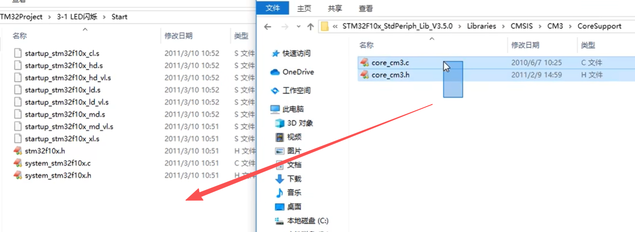Select startup_stm32f10x_md_vl.s file icon
The height and width of the screenshot is (232, 635).
tap(18, 126)
